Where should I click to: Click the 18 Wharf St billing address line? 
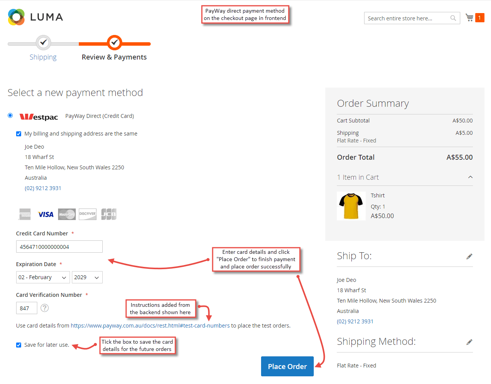click(x=39, y=157)
